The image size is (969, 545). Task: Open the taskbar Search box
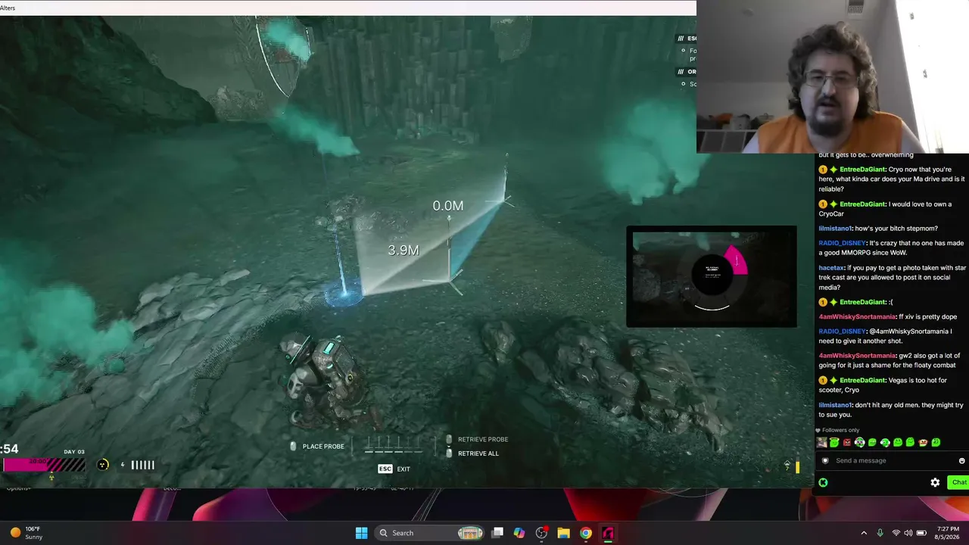[x=431, y=533]
